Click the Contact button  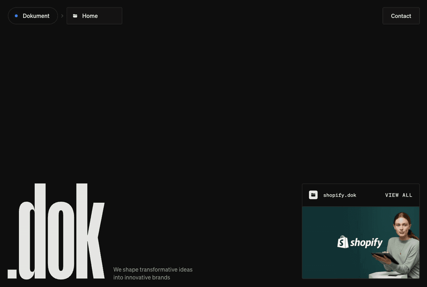(401, 16)
